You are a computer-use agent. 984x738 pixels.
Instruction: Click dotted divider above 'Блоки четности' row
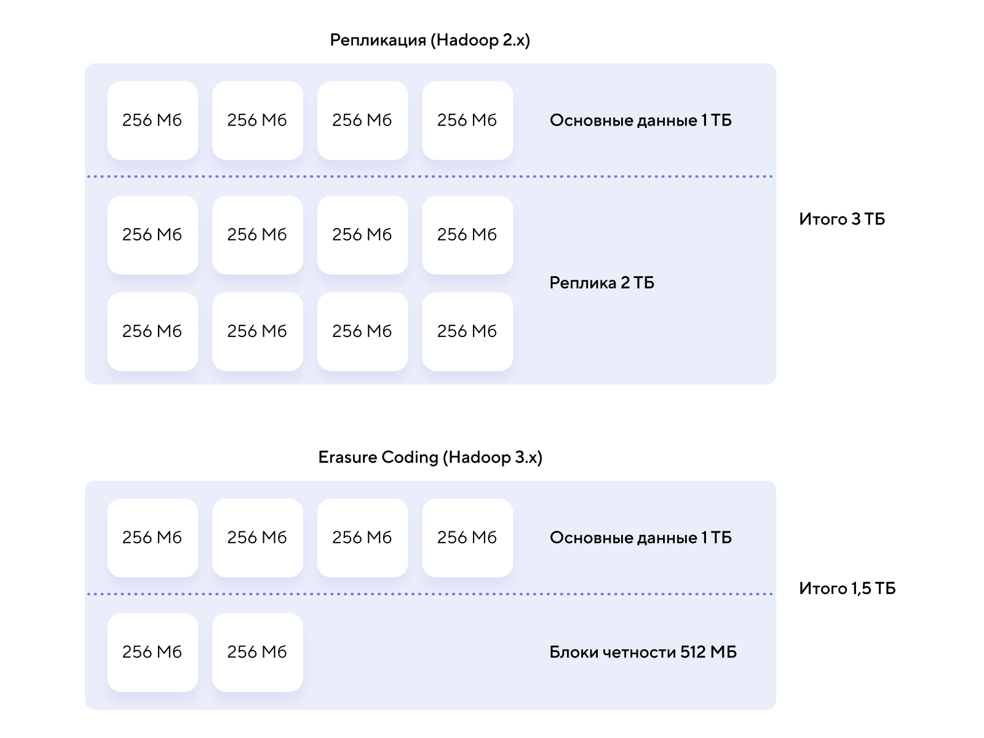(x=430, y=594)
